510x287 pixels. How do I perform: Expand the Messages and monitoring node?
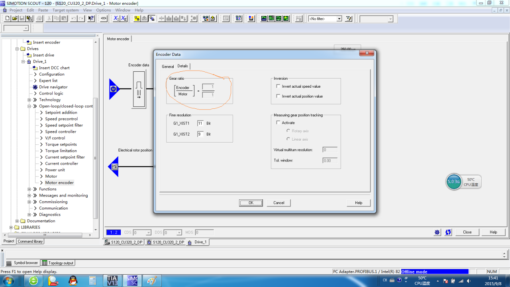coord(29,195)
